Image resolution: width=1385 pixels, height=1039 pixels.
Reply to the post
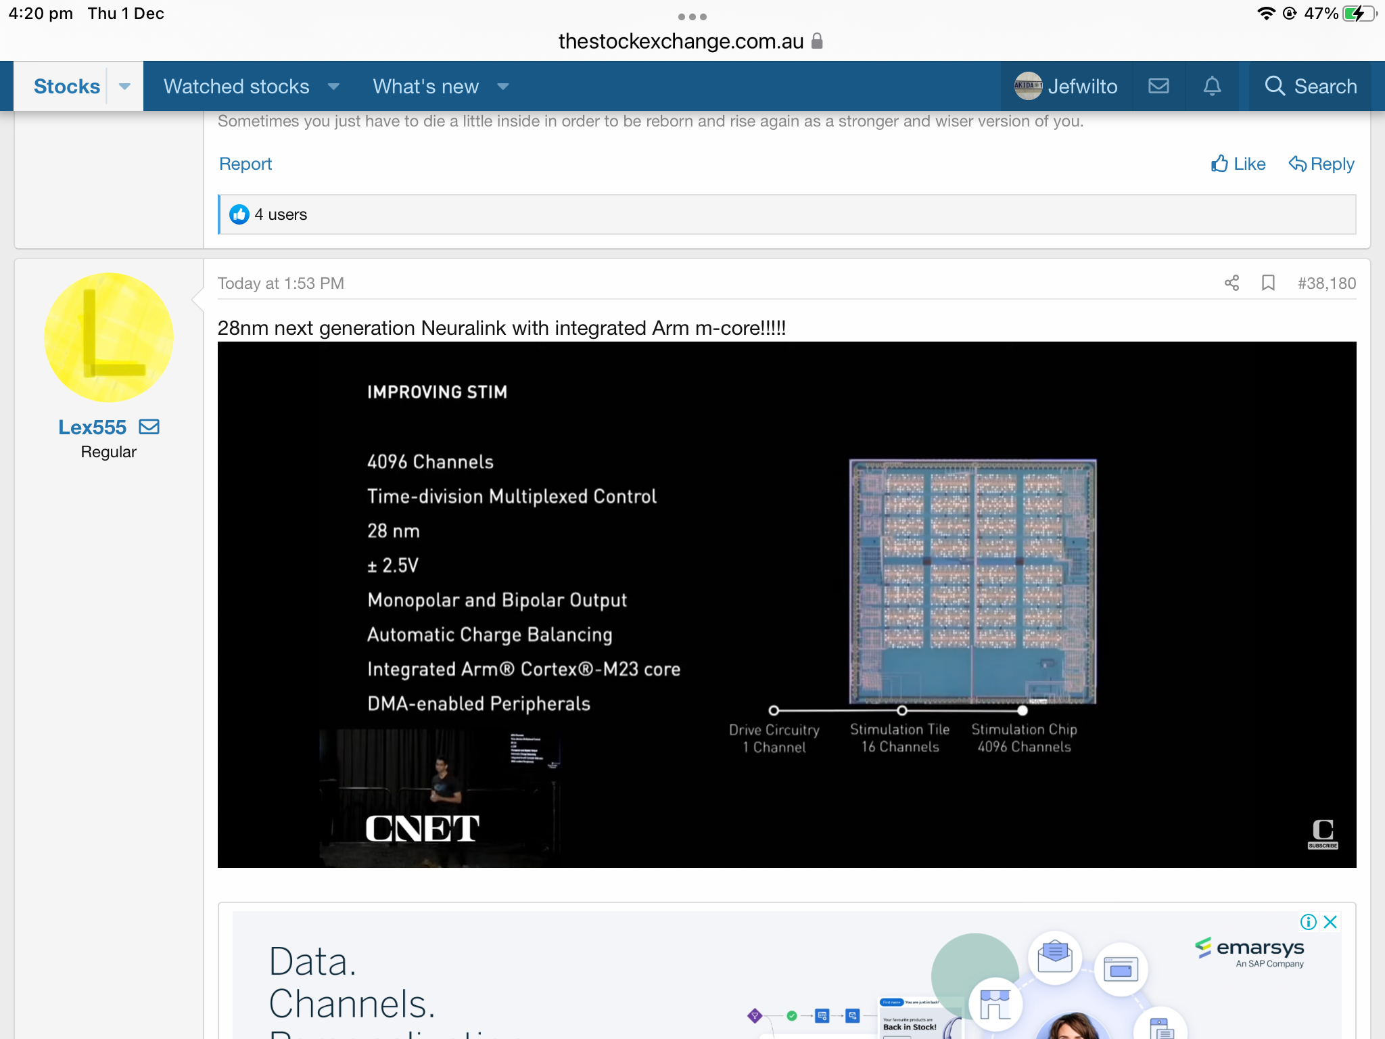point(1321,164)
